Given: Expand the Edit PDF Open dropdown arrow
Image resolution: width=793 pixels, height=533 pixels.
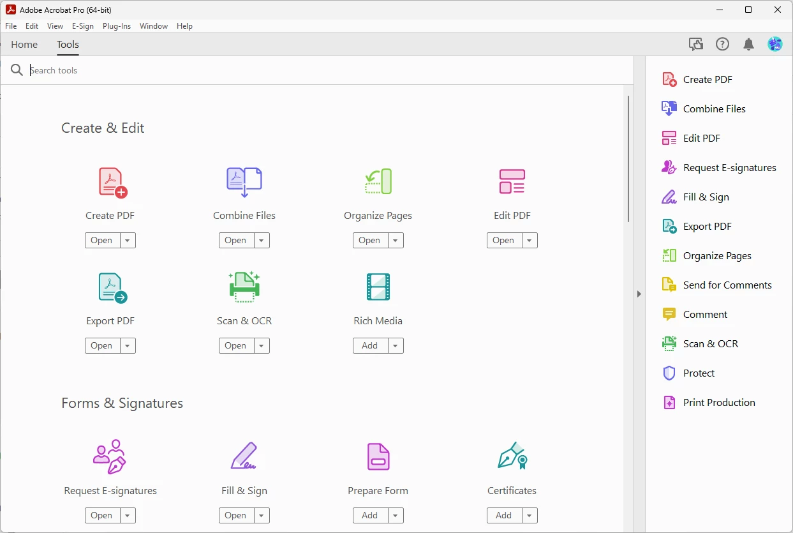Looking at the screenshot, I should pos(530,241).
